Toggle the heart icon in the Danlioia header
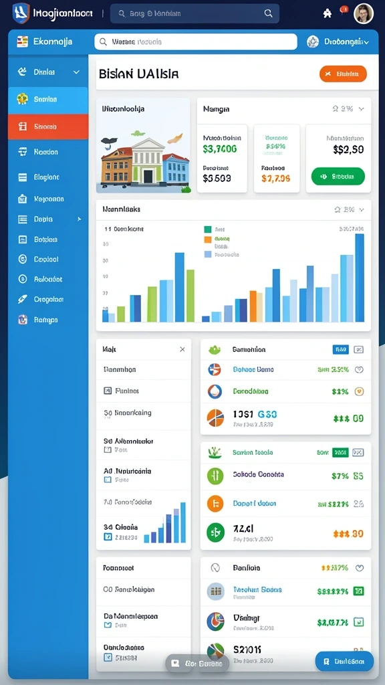385x685 pixels. (x=359, y=568)
